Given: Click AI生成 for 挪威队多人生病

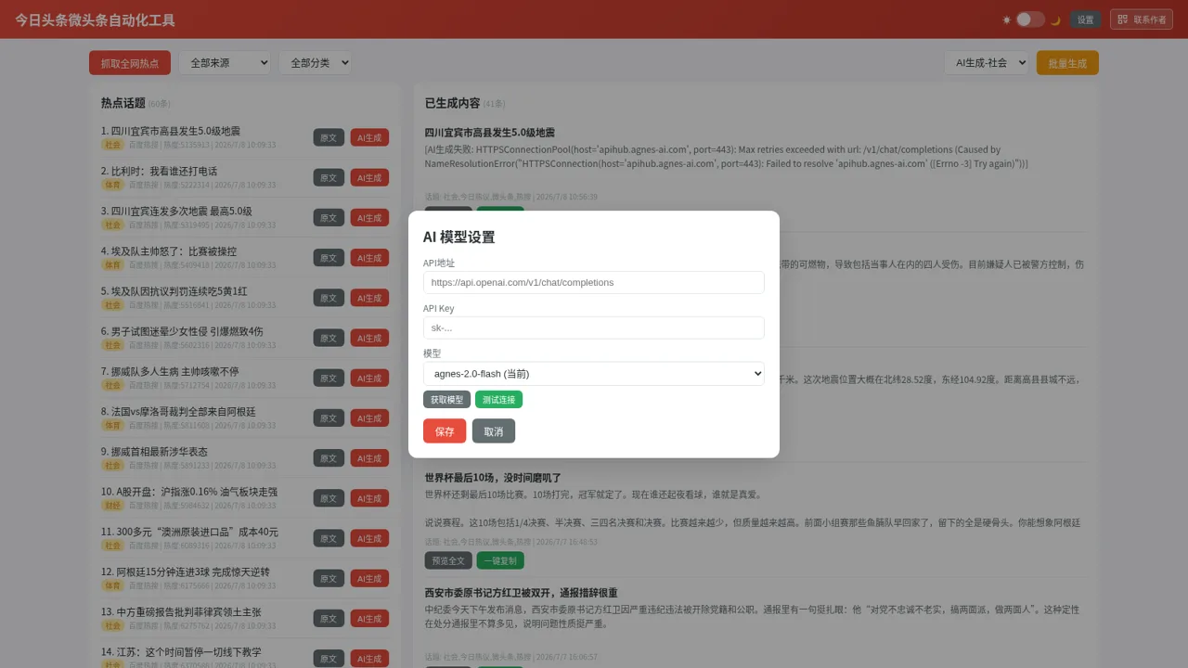Looking at the screenshot, I should (369, 378).
